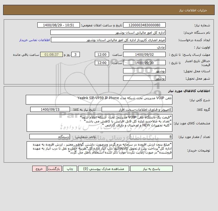Click the حداقل تاریخ اعتبار قیمت label

click(x=198, y=63)
